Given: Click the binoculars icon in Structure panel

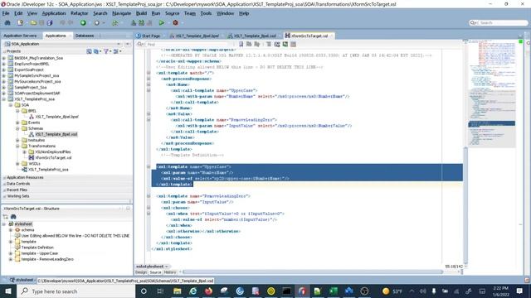Looking at the screenshot, I should pos(13,217).
